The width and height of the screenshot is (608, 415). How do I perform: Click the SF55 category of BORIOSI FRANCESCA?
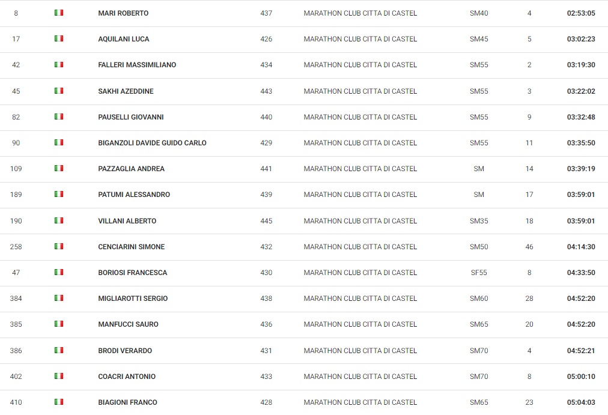[x=479, y=273]
